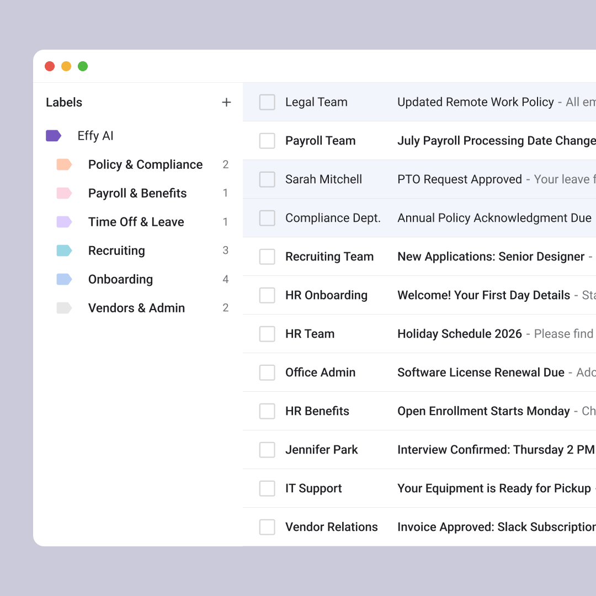Open Welcome! Your First Day Details email

click(x=483, y=295)
